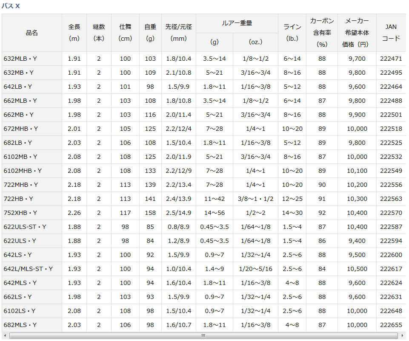Click the 682MLS・Y product name cell
The height and width of the screenshot is (341, 409).
click(x=20, y=325)
